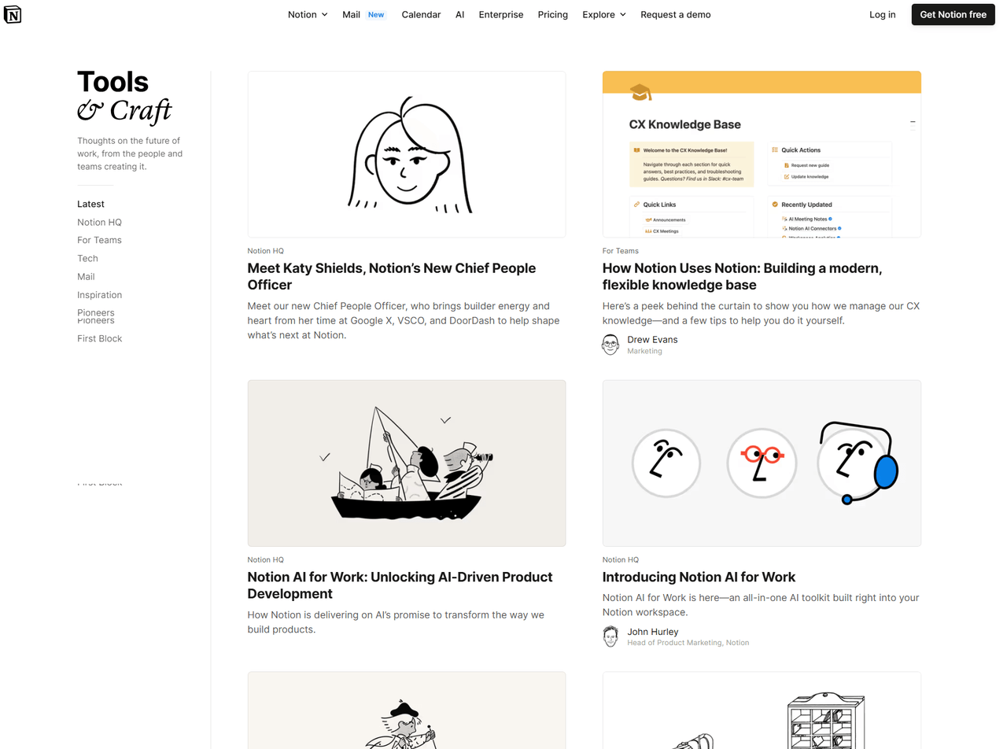Open the fishing boat illustration thumbnail

407,463
